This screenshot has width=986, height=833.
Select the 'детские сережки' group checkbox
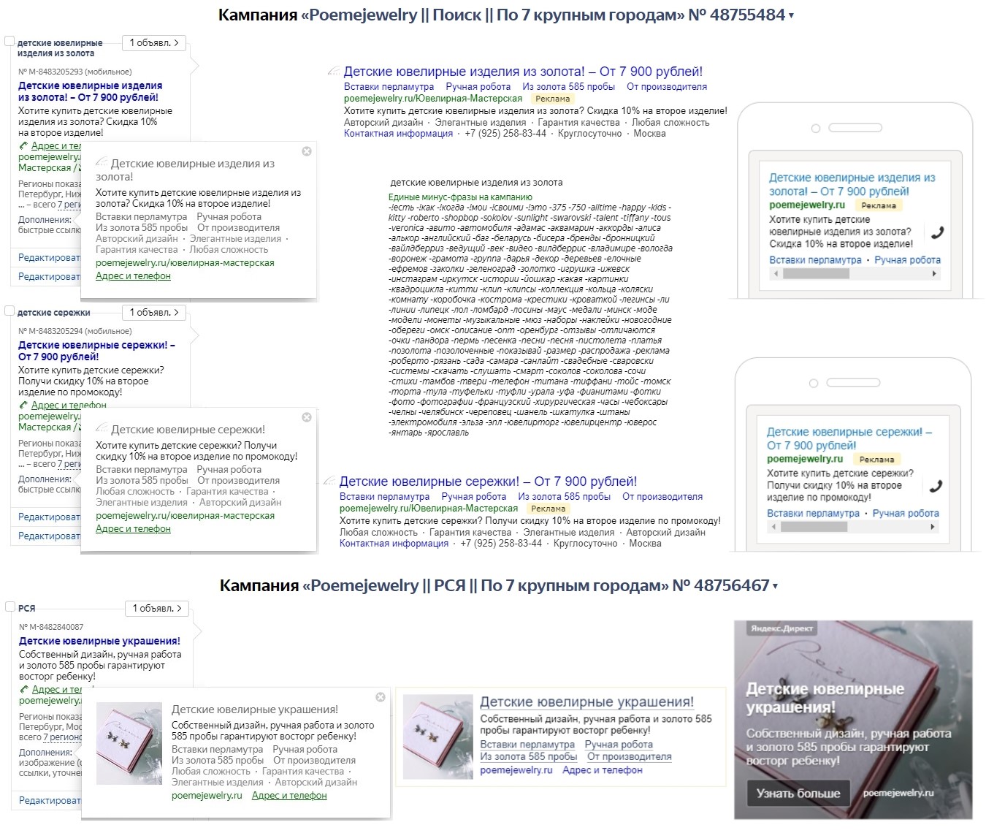click(x=9, y=311)
